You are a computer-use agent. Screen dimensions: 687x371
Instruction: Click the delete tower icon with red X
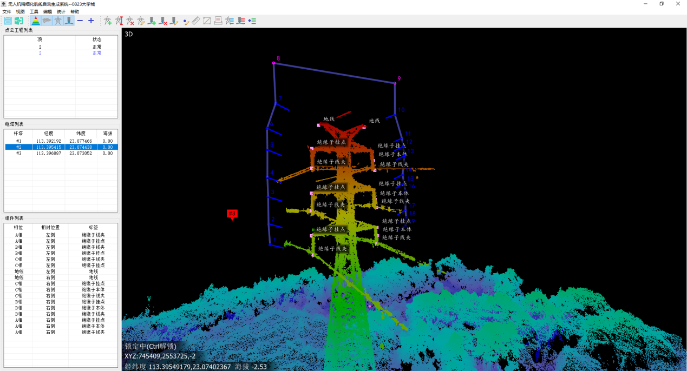130,21
